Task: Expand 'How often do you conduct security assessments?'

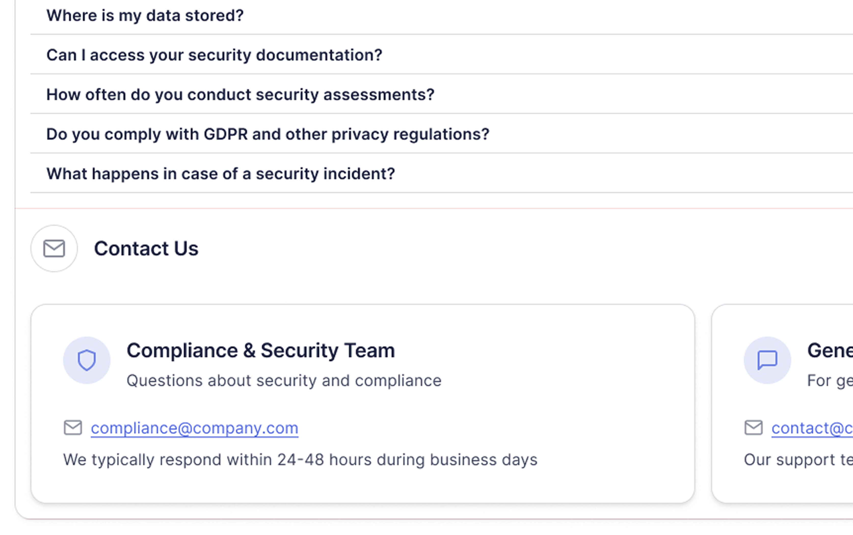Action: point(240,95)
